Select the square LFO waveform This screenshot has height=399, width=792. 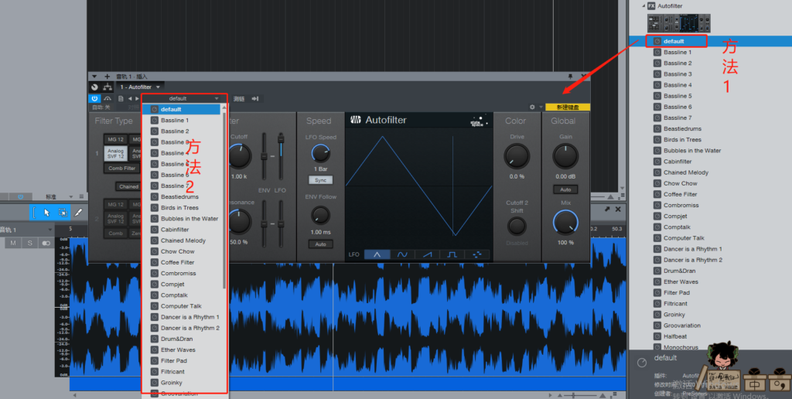(x=452, y=254)
